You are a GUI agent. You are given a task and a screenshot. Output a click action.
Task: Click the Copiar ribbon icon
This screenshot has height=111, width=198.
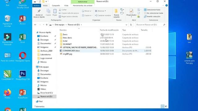(x=48, y=12)
